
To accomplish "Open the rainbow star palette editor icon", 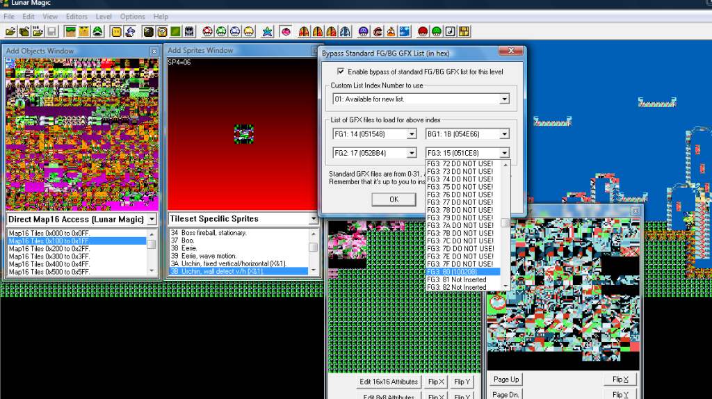I will [268, 32].
